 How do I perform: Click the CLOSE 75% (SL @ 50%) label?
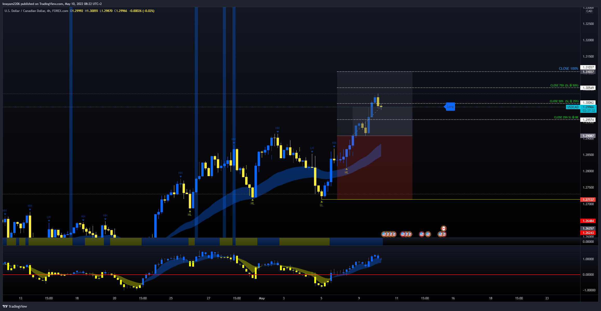tap(564, 85)
